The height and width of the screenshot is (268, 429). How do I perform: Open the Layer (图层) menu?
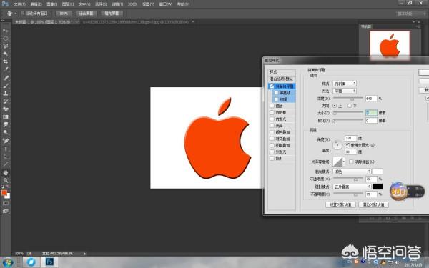[x=68, y=4]
